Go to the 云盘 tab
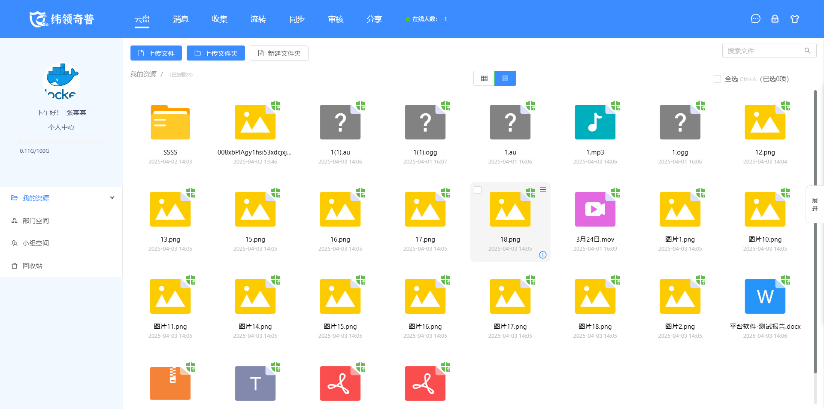 tap(142, 19)
